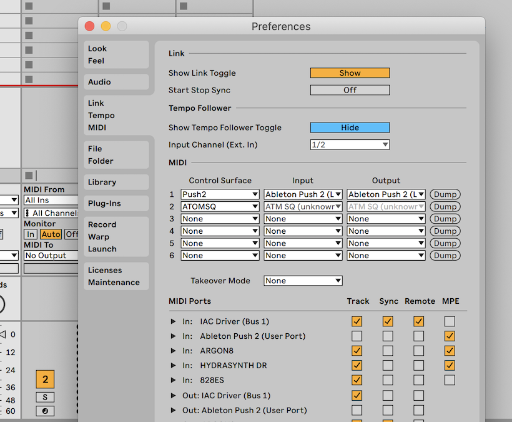Screen dimensions: 512x422
Task: Enable Sync for Out: IAC Driver
Action: [388, 396]
